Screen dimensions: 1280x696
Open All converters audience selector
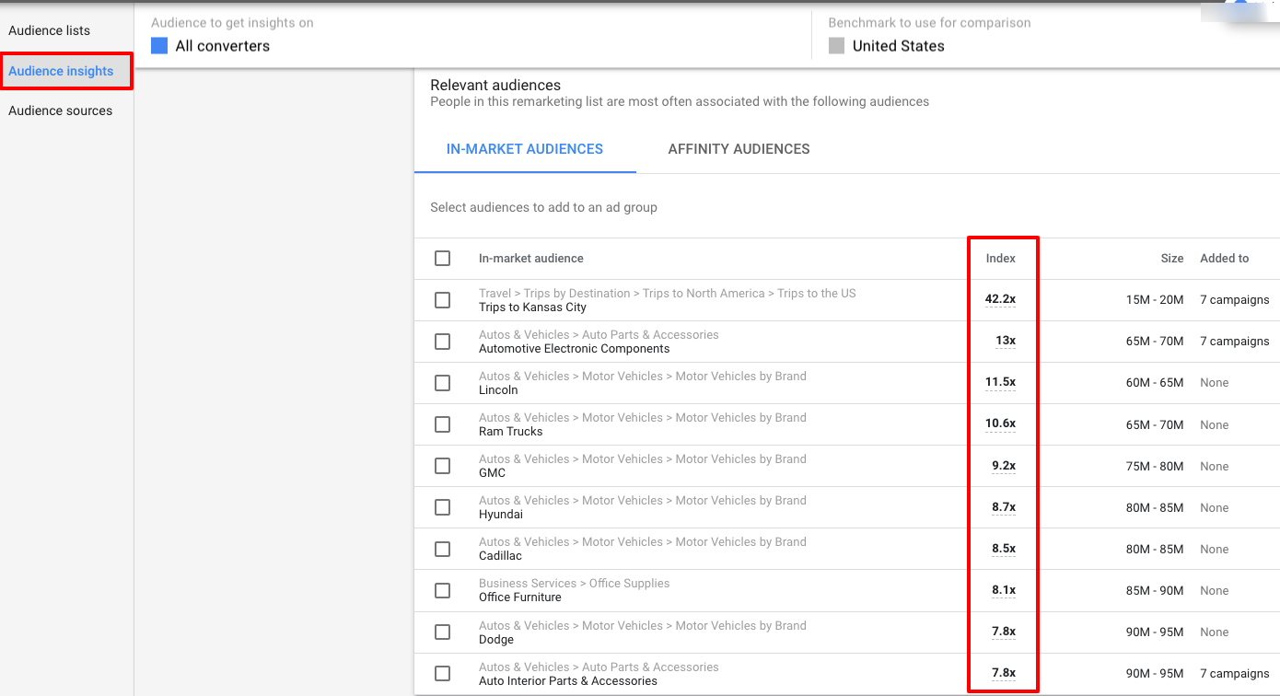click(223, 46)
